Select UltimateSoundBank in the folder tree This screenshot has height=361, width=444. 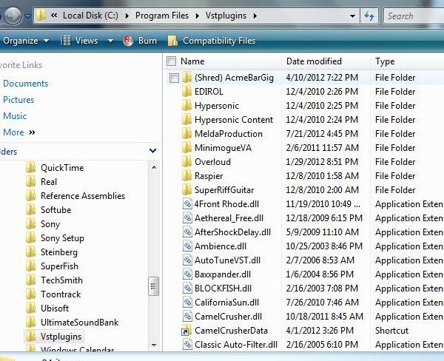(80, 323)
